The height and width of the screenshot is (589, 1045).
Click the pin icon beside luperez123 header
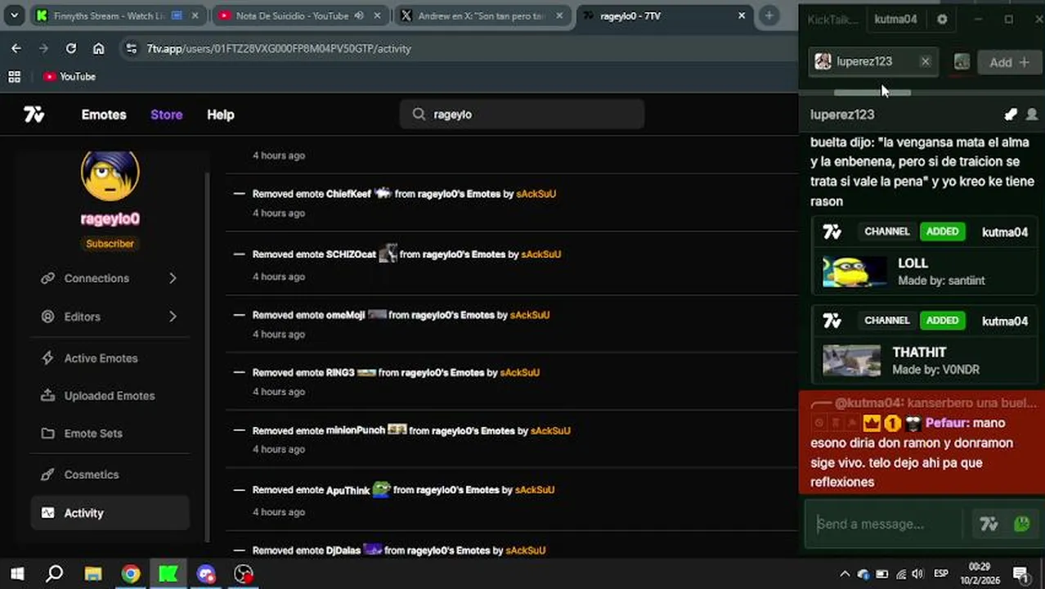click(1011, 115)
